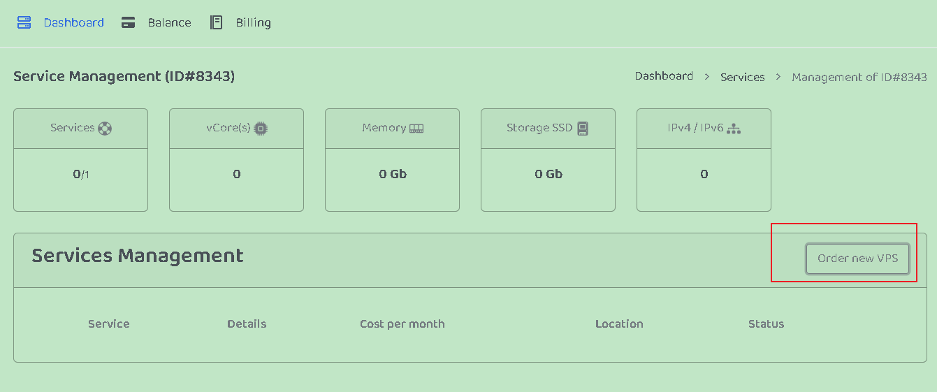Select the Service column header
937x392 pixels.
pyautogui.click(x=108, y=324)
